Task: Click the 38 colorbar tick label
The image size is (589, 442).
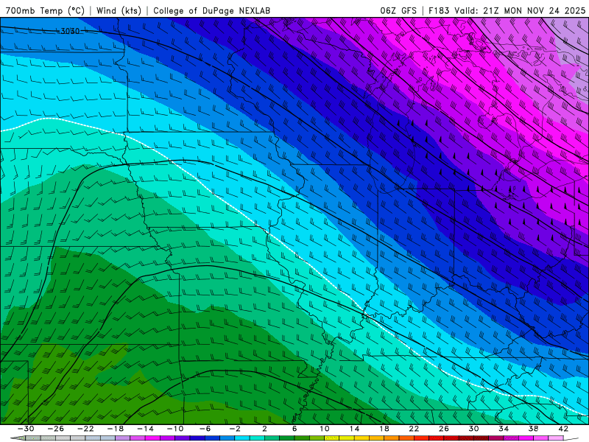Action: (533, 429)
